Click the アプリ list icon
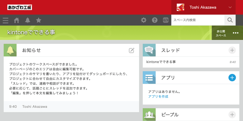This screenshot has width=243, height=121. point(149,78)
